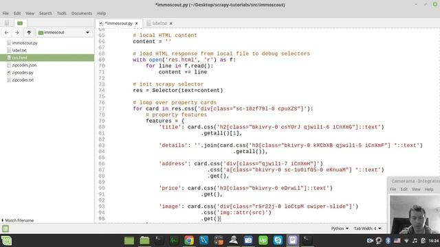Select res.html in the file browser
440x247 pixels.
point(47,58)
